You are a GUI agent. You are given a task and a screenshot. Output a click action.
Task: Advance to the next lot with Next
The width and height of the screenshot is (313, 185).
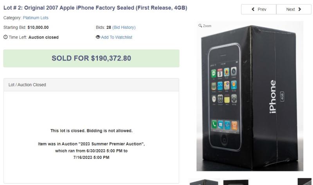(293, 9)
